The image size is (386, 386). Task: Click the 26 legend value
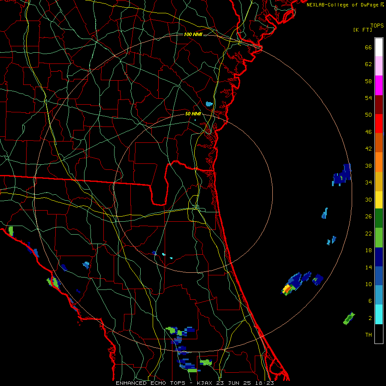click(x=368, y=217)
